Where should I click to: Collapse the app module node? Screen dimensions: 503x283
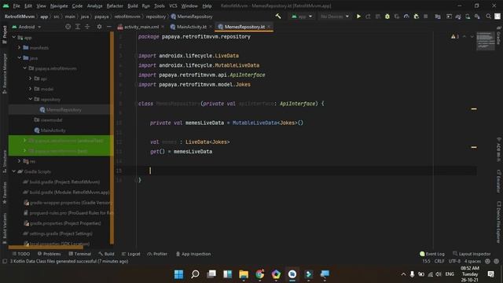pos(14,38)
